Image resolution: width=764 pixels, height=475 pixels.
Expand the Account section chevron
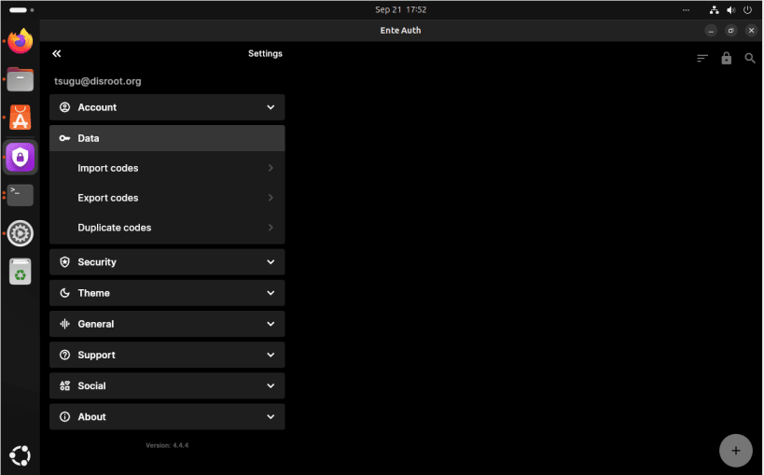pyautogui.click(x=271, y=107)
